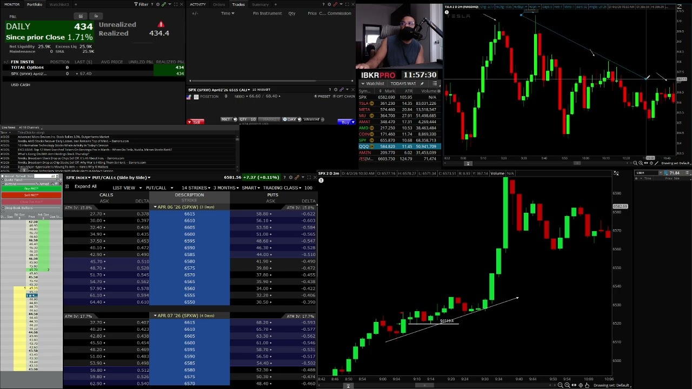
Task: Click the zoom out magnifier on TSLA chart
Action: (635, 163)
